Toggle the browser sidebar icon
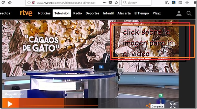This screenshot has height=109, width=197. [180, 2]
